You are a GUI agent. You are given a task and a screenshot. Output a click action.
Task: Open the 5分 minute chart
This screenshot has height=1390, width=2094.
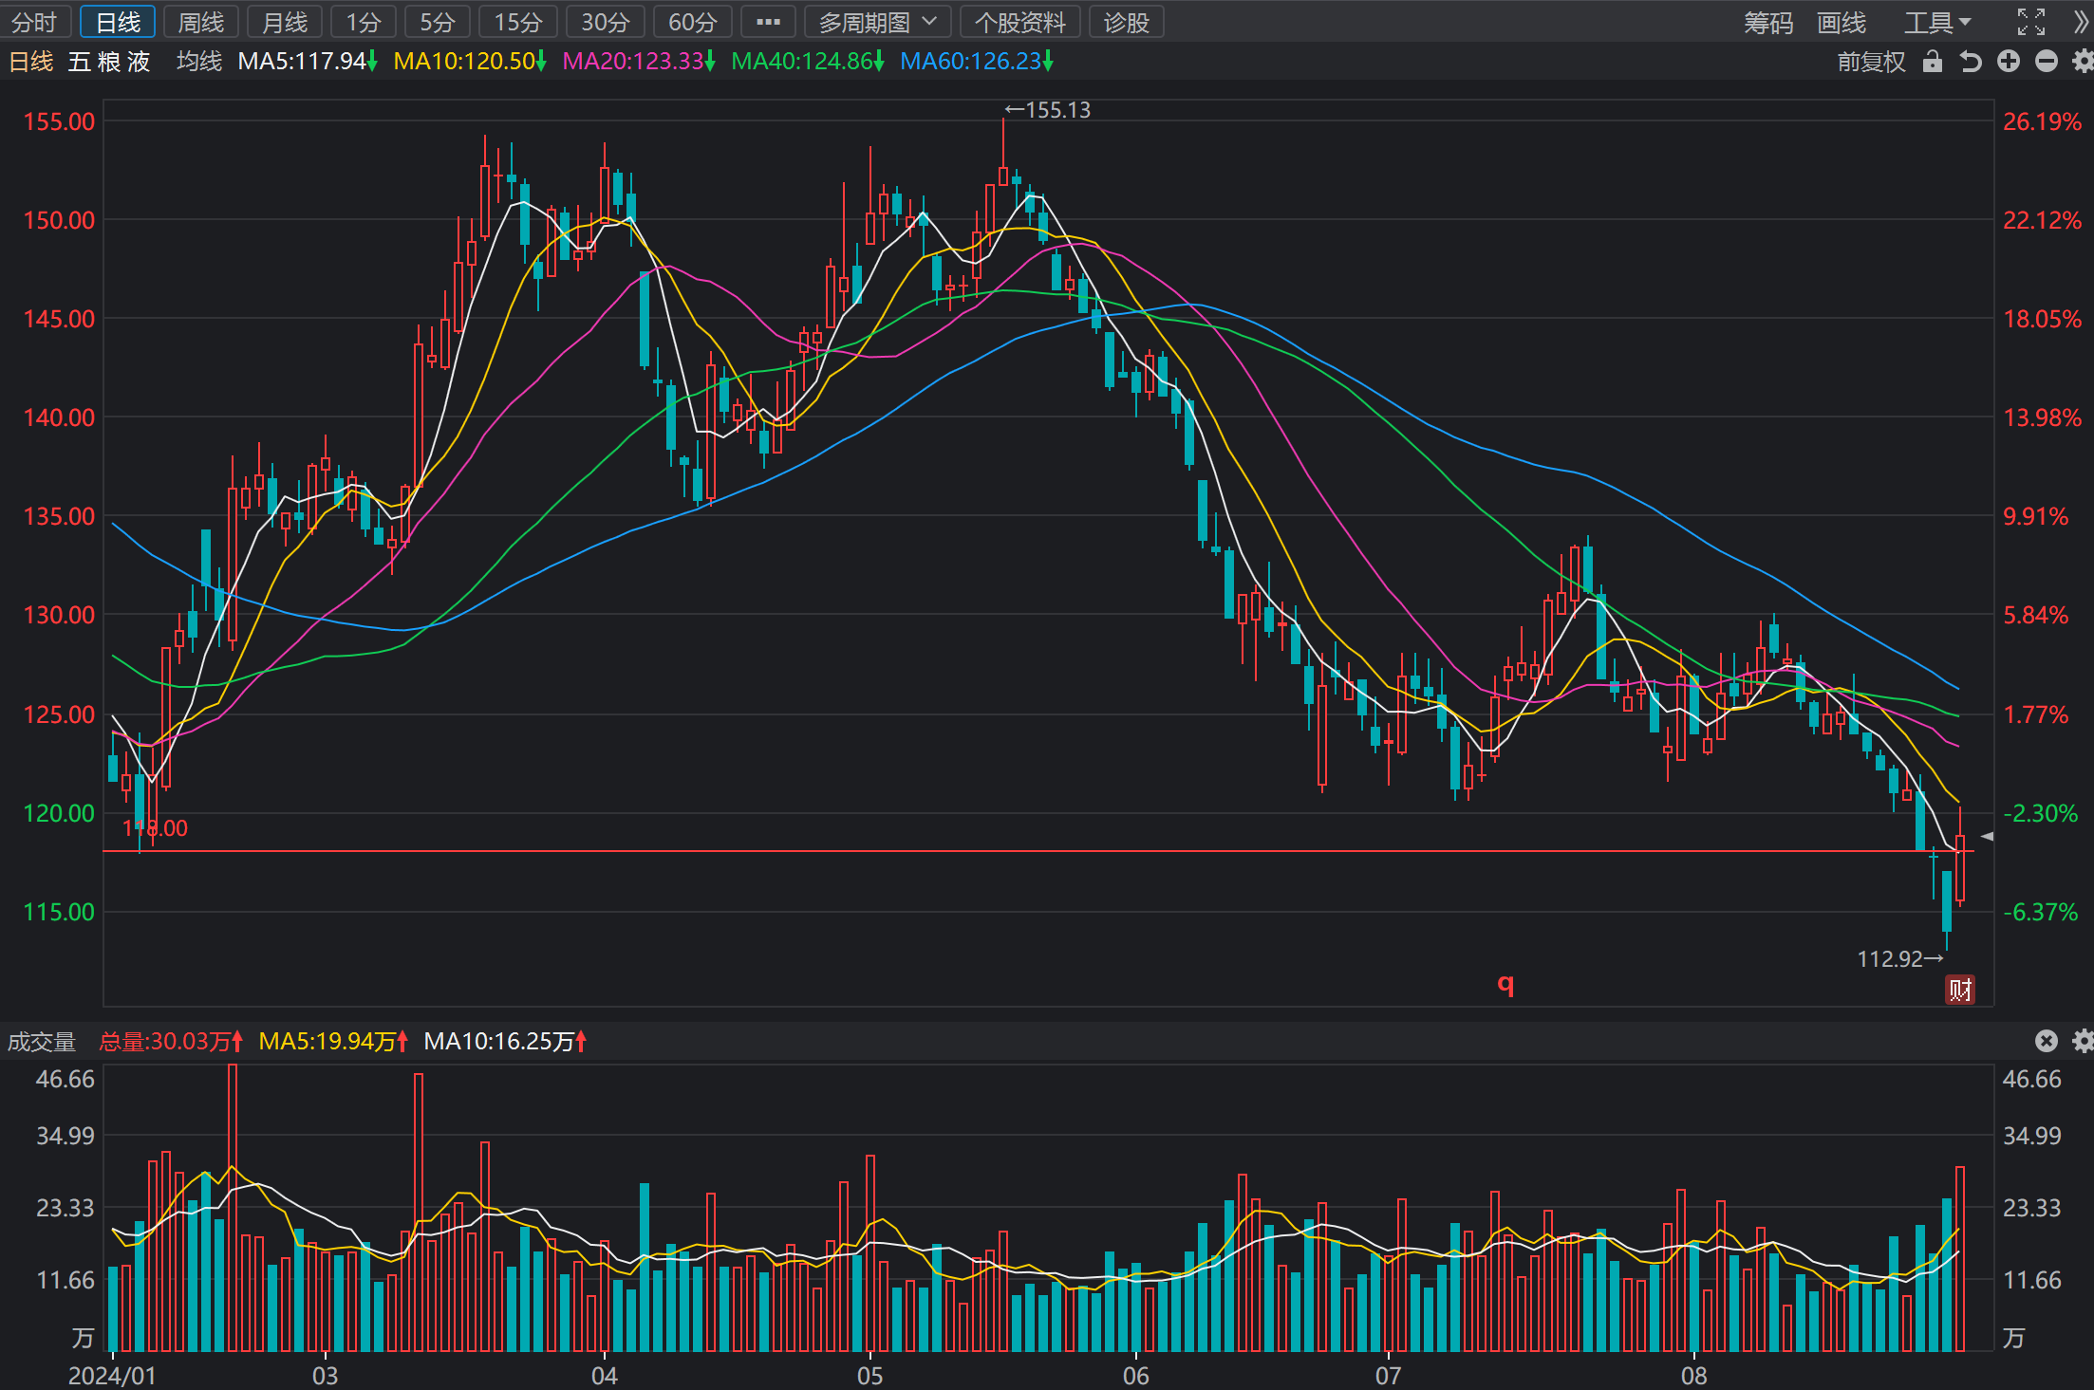pyautogui.click(x=438, y=22)
